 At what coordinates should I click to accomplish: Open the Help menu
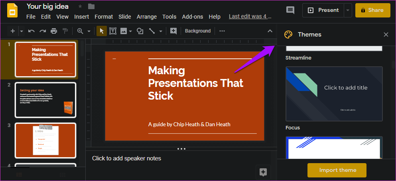point(215,17)
